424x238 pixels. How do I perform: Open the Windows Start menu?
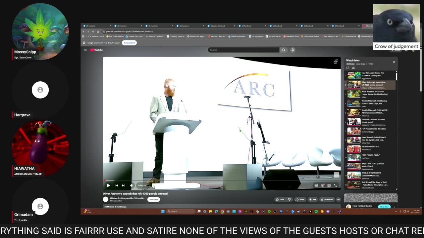pos(163,212)
